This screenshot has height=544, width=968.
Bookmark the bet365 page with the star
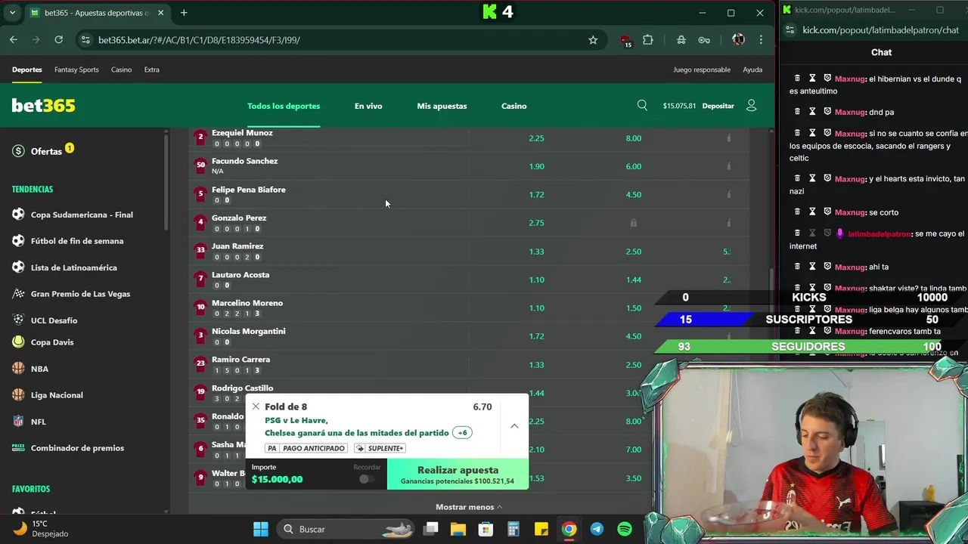(x=593, y=40)
